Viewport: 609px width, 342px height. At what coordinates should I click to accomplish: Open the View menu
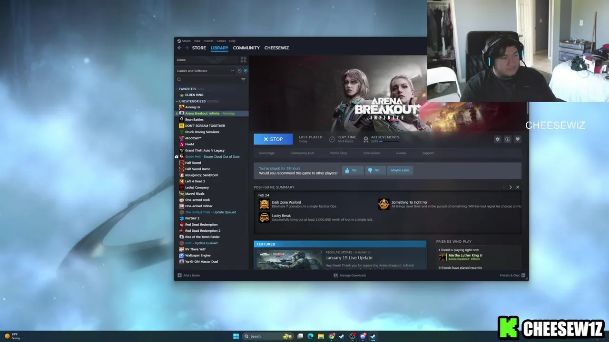197,41
